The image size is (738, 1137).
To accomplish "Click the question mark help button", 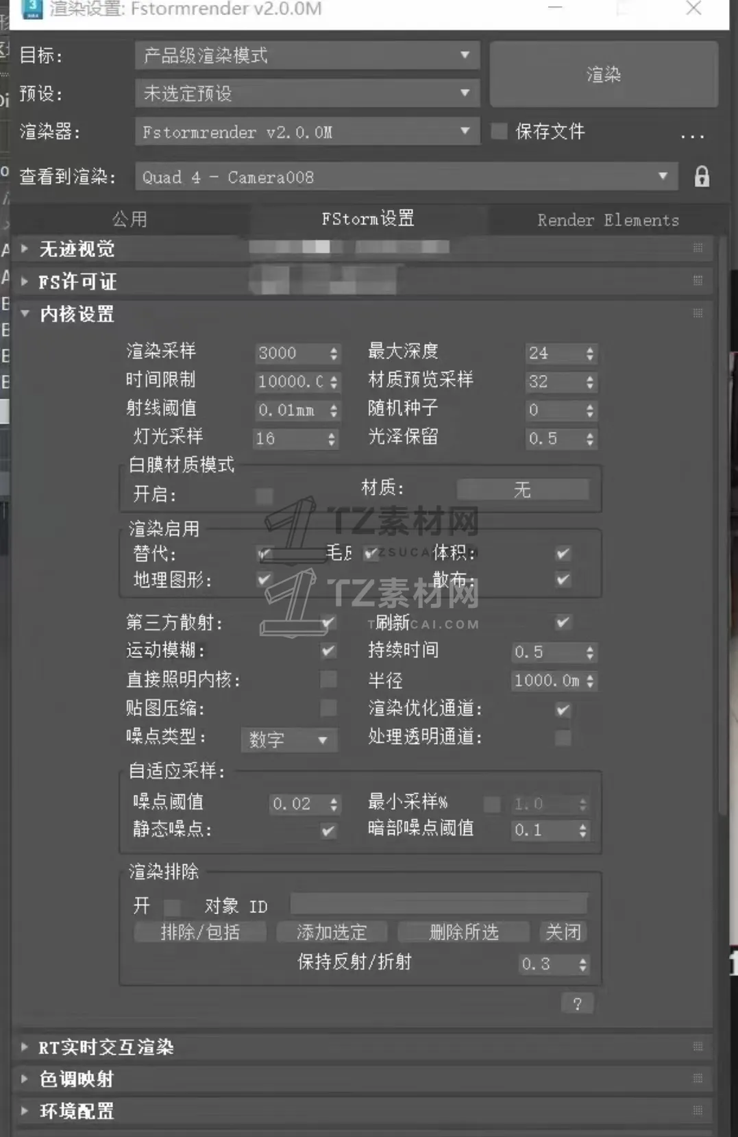I will (x=577, y=1004).
